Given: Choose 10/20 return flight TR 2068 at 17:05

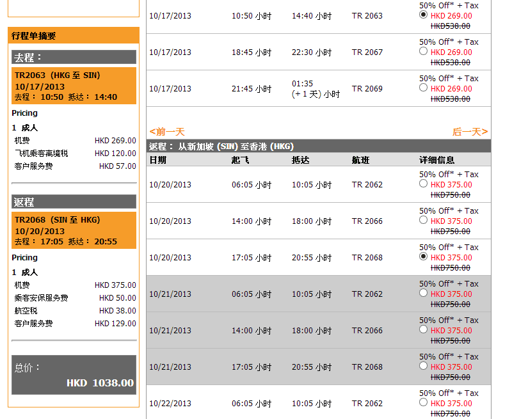Looking at the screenshot, I should click(x=423, y=257).
